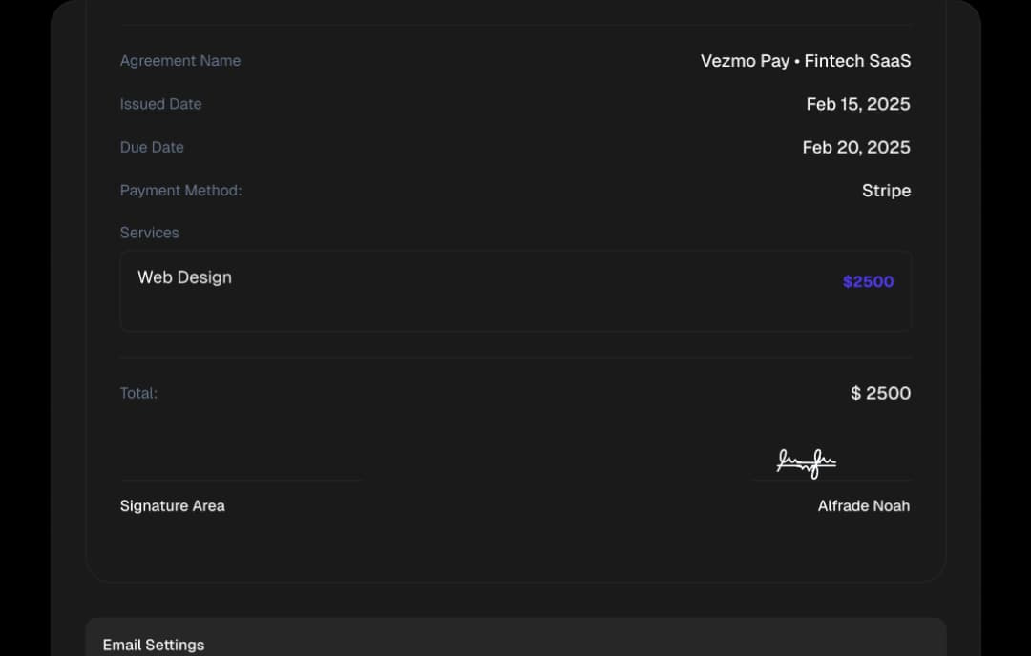Click the handwritten signature image
Image resolution: width=1031 pixels, height=656 pixels.
(807, 463)
